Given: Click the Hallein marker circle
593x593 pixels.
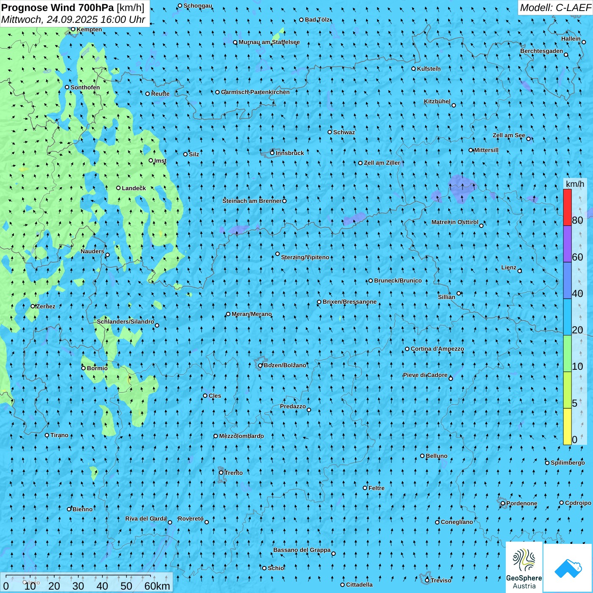Looking at the screenshot, I should point(584,42).
